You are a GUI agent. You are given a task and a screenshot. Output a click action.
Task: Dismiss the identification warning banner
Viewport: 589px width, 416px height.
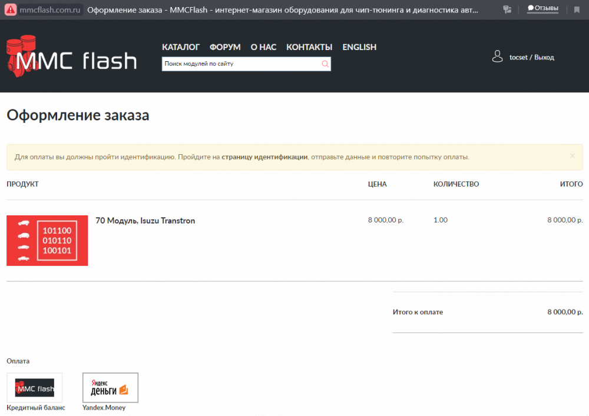coord(572,157)
